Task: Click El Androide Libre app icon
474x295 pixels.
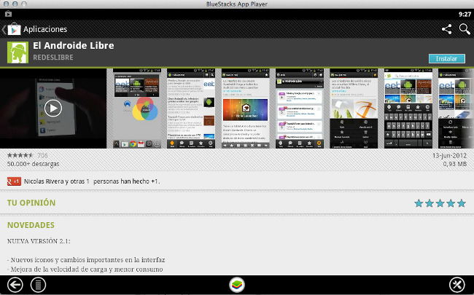Action: pyautogui.click(x=18, y=52)
